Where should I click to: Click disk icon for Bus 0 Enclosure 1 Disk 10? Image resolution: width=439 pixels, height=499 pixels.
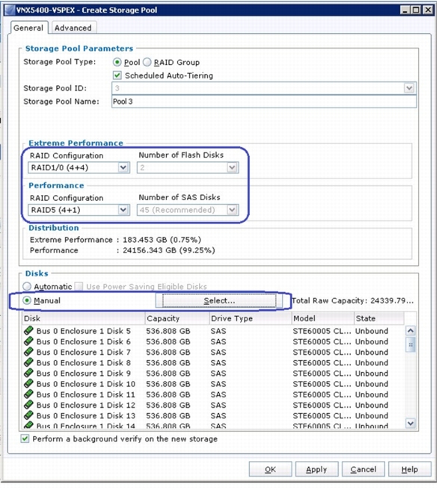28,384
